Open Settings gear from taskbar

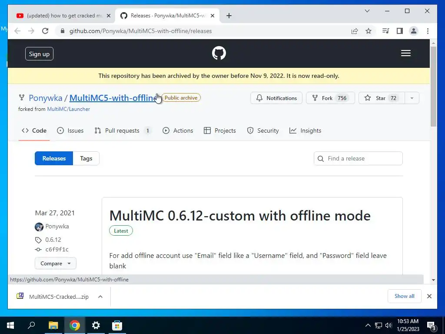pyautogui.click(x=96, y=325)
